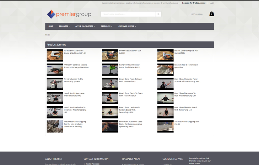
Task: Click the search magnifier icon
Action: pyautogui.click(x=159, y=14)
